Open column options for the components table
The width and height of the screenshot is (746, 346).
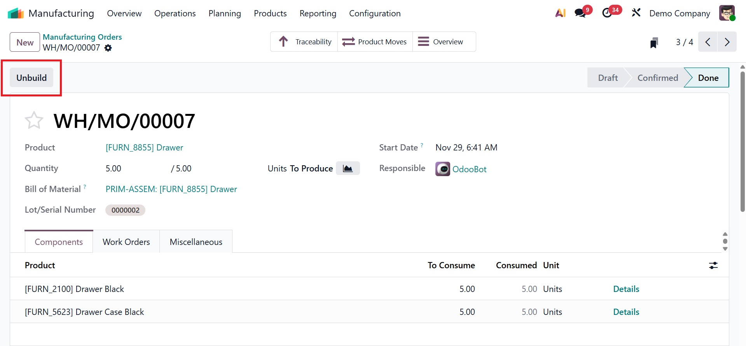point(713,266)
